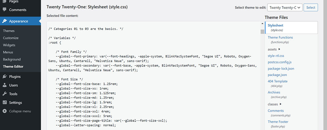Viewport: 327px width, 130px height.
Task: Go to the Widgets submenu item
Action: [9, 45]
